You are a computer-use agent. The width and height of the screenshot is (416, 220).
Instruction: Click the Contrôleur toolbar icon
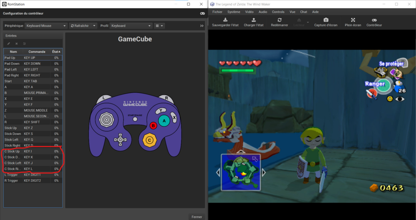tap(374, 20)
